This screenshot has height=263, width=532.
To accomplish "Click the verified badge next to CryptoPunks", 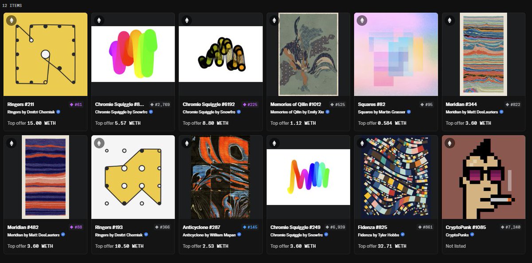I will (472, 235).
